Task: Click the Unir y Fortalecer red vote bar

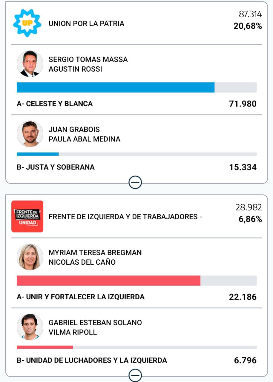Action: [x=108, y=281]
